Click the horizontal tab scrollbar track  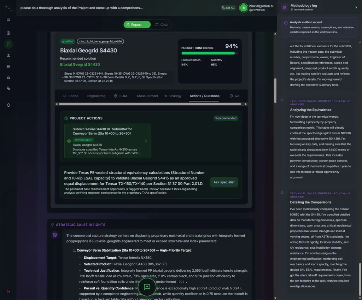pos(150,104)
